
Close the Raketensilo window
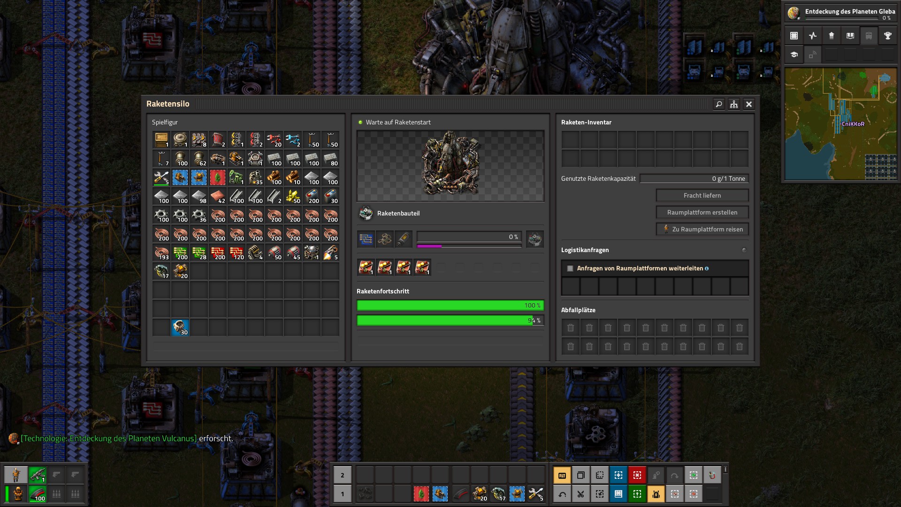pyautogui.click(x=749, y=104)
